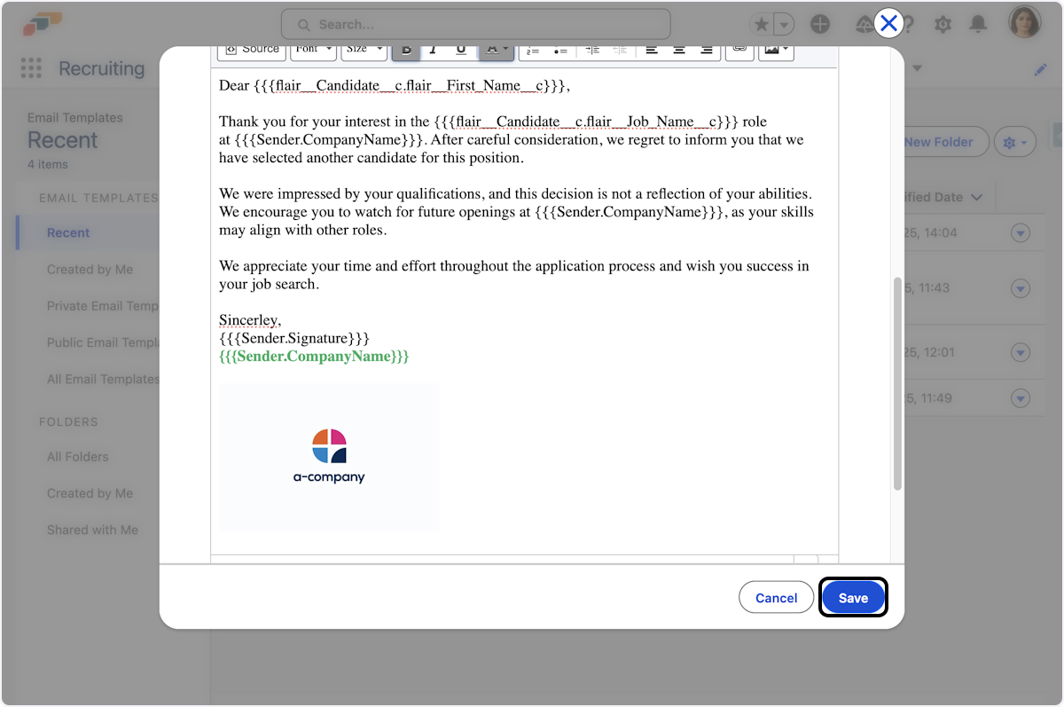Toggle underline formatting
The height and width of the screenshot is (707, 1064).
[x=460, y=51]
